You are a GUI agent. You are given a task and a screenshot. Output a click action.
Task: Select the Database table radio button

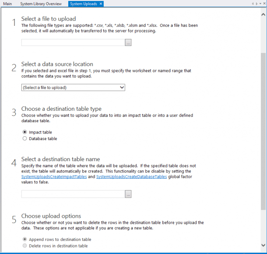pos(25,139)
